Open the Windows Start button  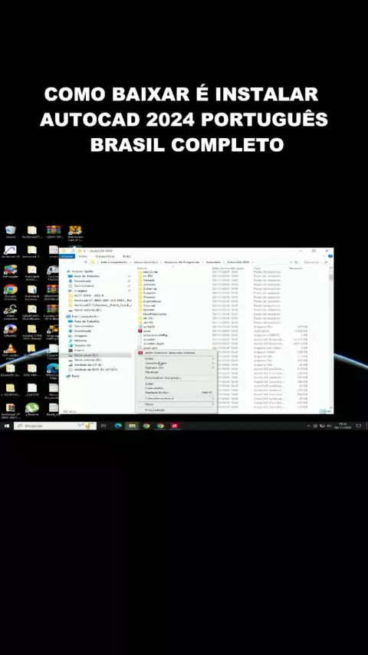click(7, 426)
